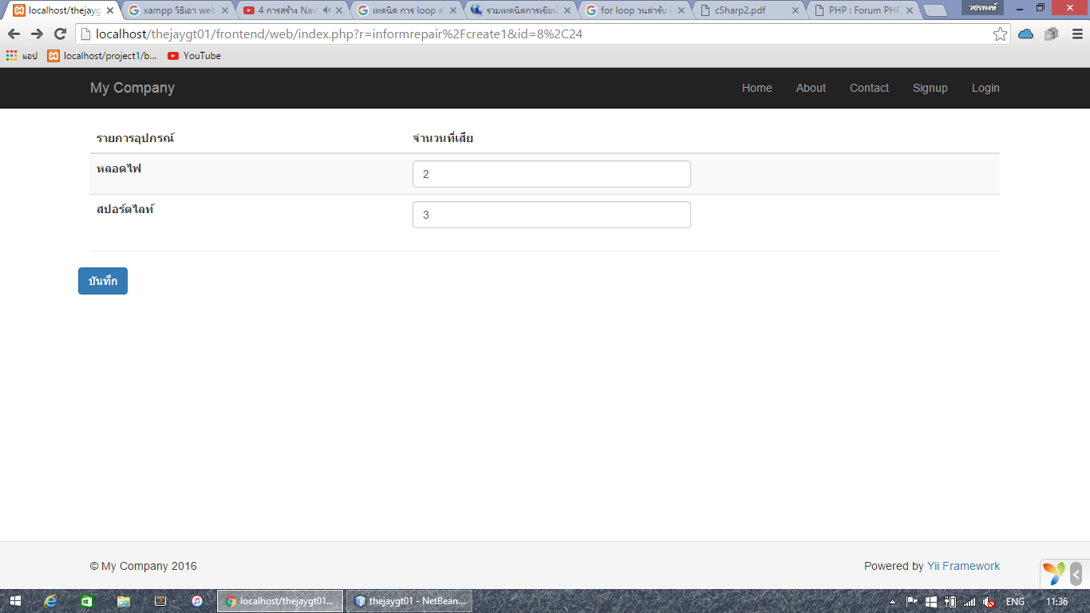Open the Windows Store taskbar icon
The image size is (1090, 613).
click(87, 601)
